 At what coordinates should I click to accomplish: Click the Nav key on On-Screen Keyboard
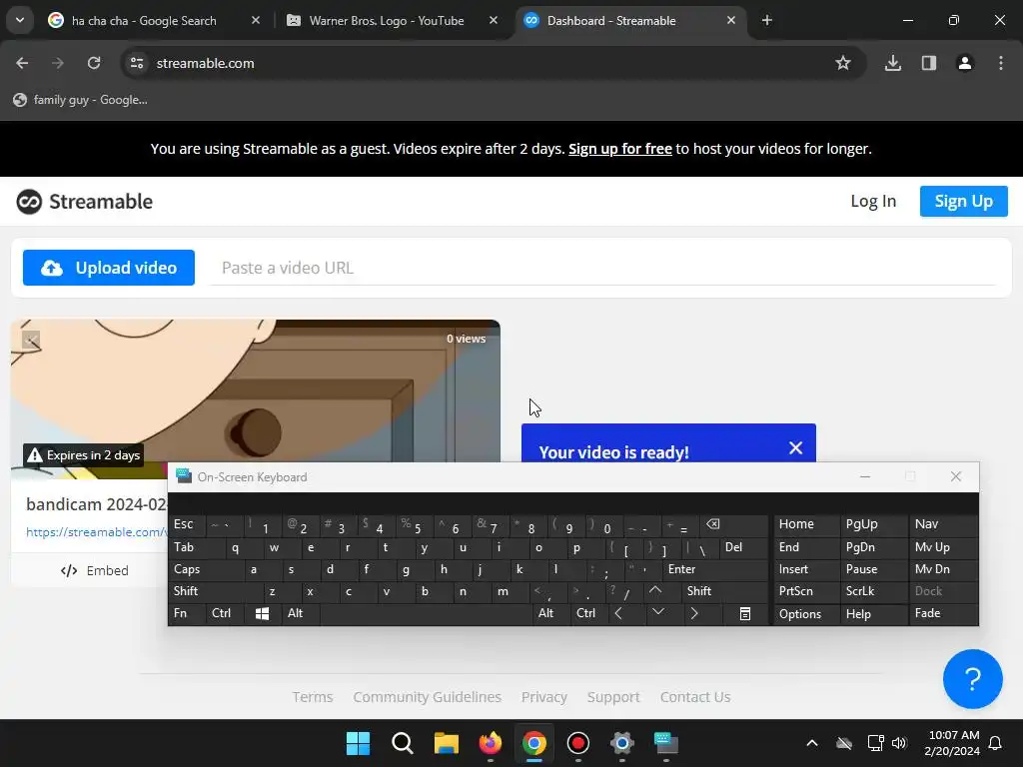pos(943,524)
